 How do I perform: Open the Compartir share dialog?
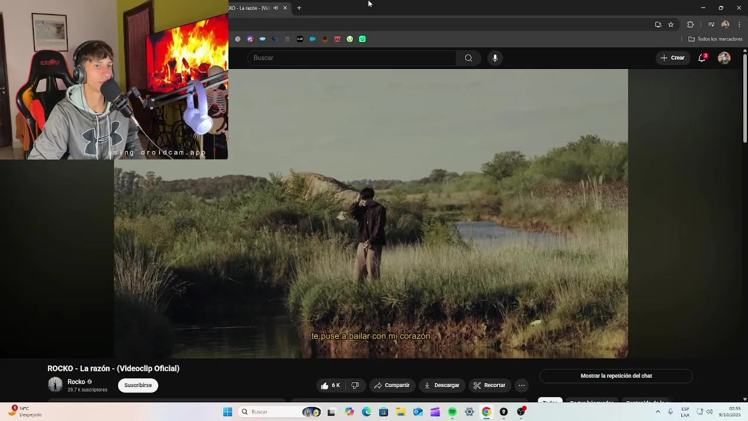(x=392, y=385)
